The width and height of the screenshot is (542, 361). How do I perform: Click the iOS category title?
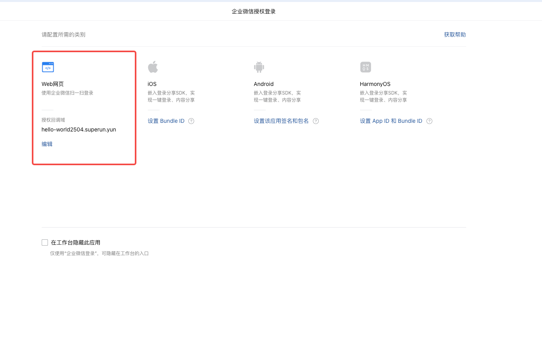pyautogui.click(x=152, y=84)
